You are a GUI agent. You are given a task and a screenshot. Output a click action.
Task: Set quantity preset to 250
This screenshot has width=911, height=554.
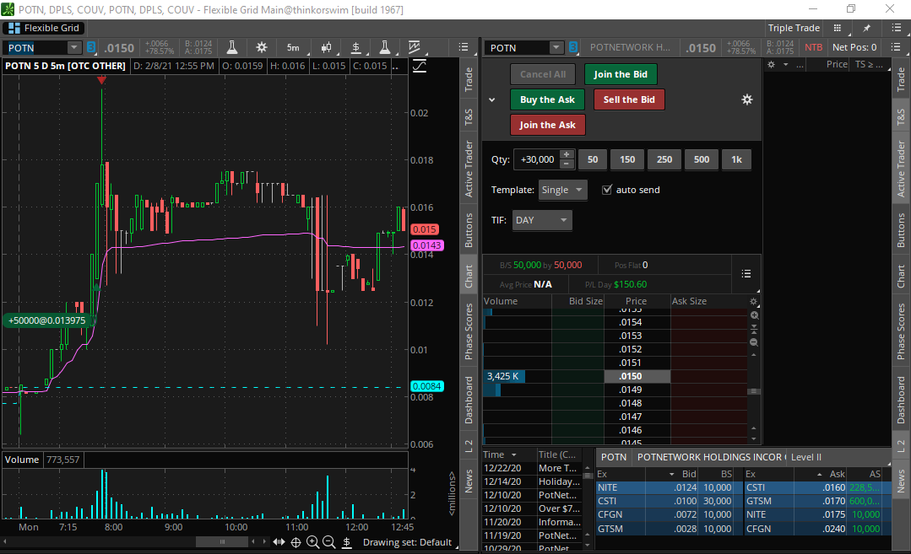(x=664, y=159)
